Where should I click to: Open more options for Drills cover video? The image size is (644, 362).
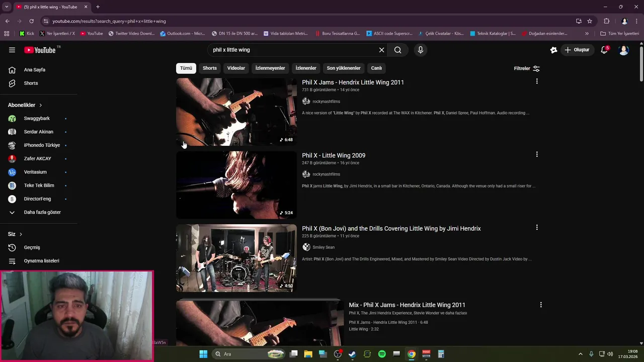[537, 227]
